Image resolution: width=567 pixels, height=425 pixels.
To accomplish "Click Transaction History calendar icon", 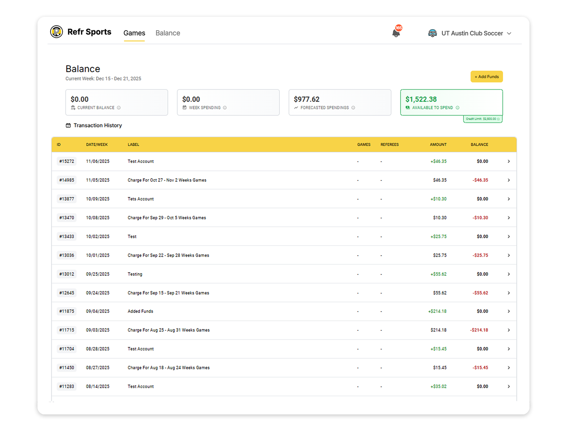I will tap(68, 125).
